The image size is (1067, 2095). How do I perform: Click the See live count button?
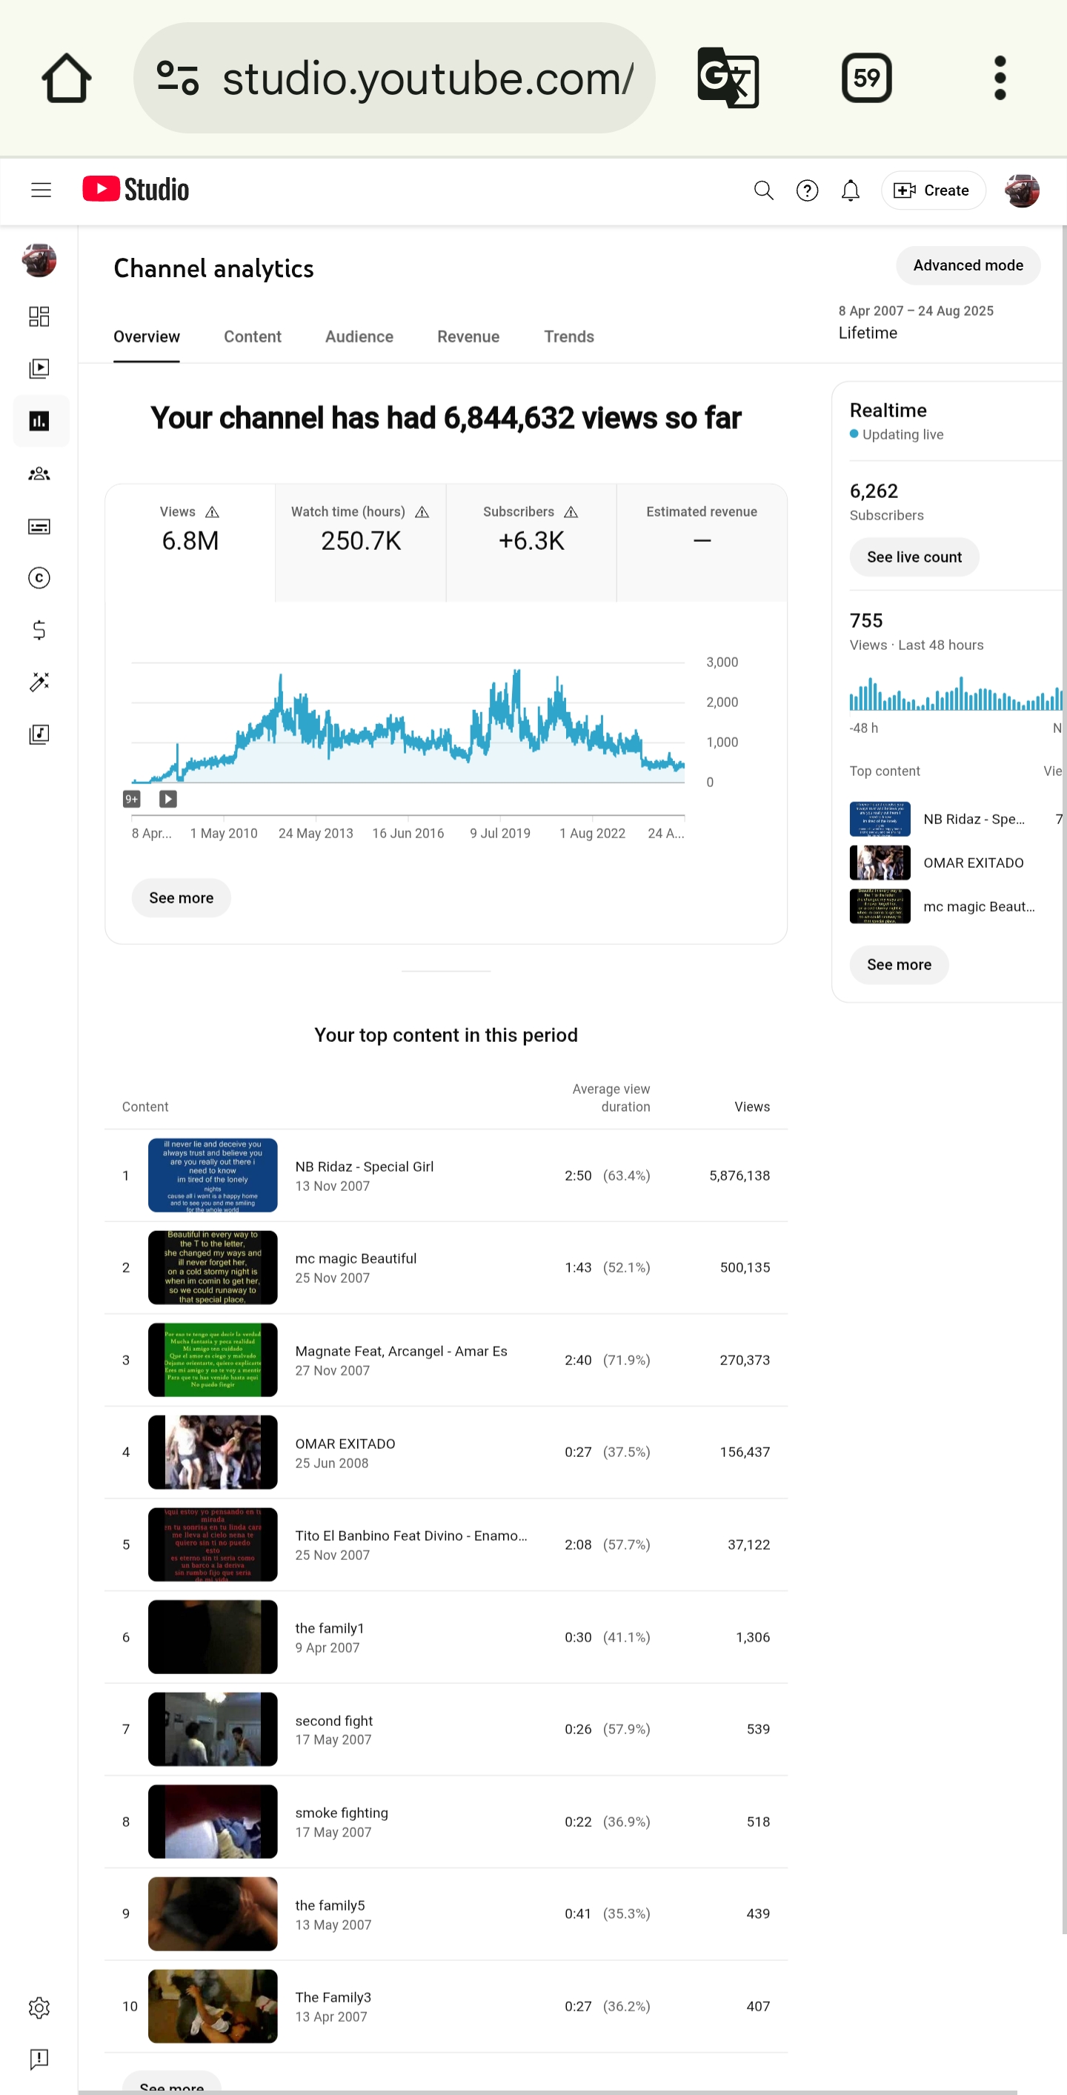pyautogui.click(x=914, y=557)
